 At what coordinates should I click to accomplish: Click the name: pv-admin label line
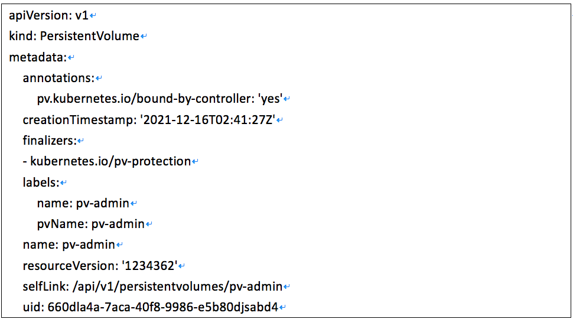(83, 203)
